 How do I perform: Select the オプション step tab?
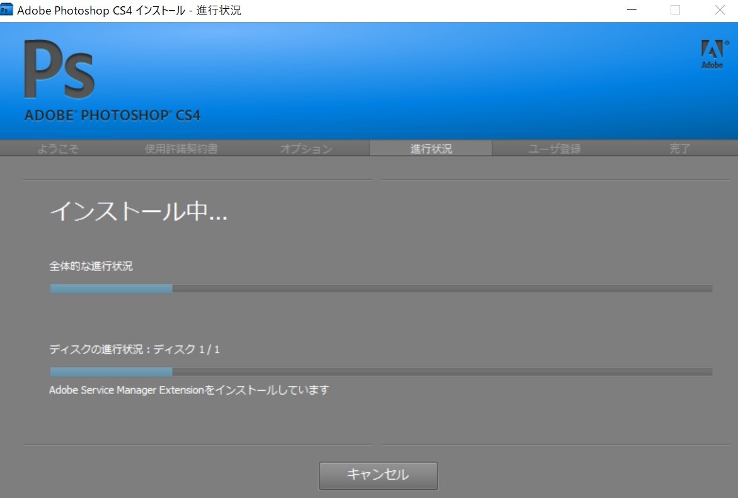pyautogui.click(x=306, y=149)
